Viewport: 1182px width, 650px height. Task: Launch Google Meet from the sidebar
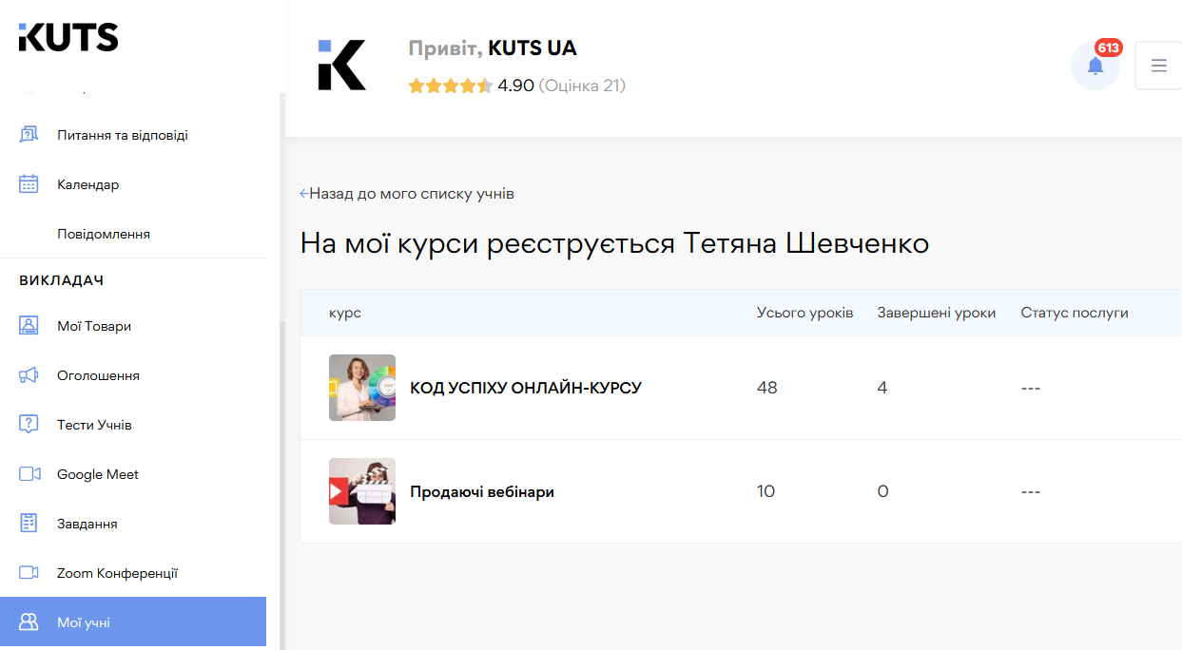(x=29, y=473)
